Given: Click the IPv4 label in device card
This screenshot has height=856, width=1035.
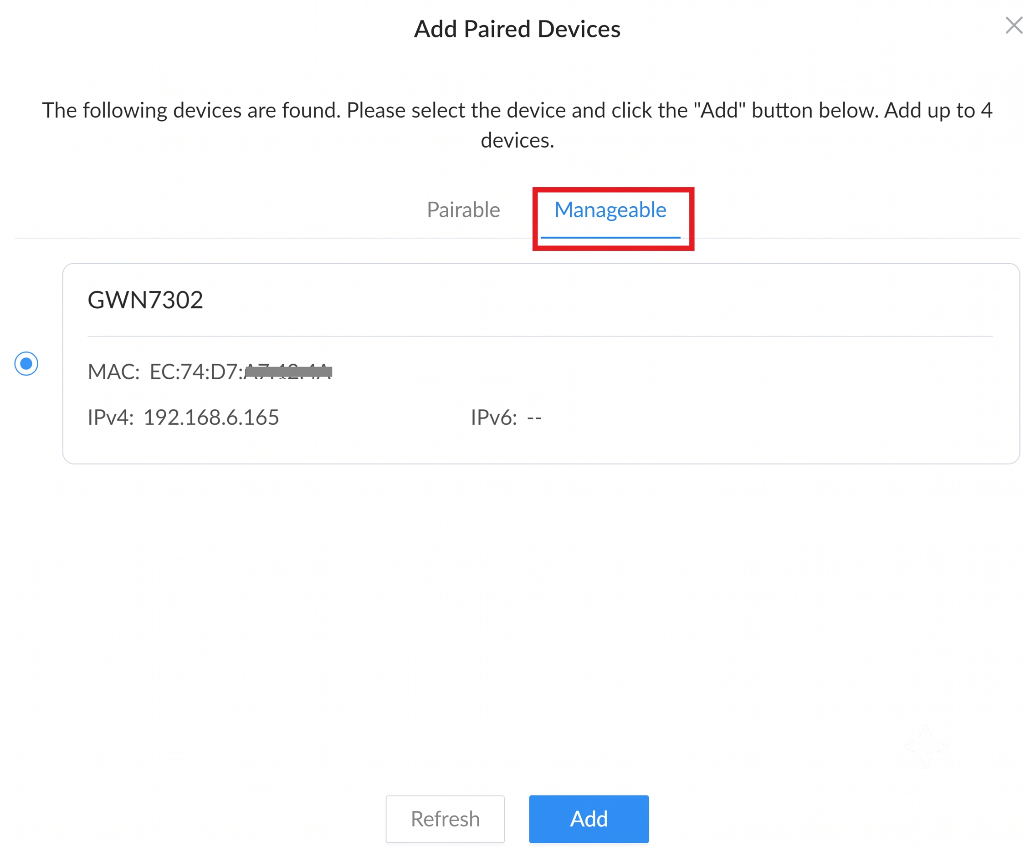Looking at the screenshot, I should 110,417.
